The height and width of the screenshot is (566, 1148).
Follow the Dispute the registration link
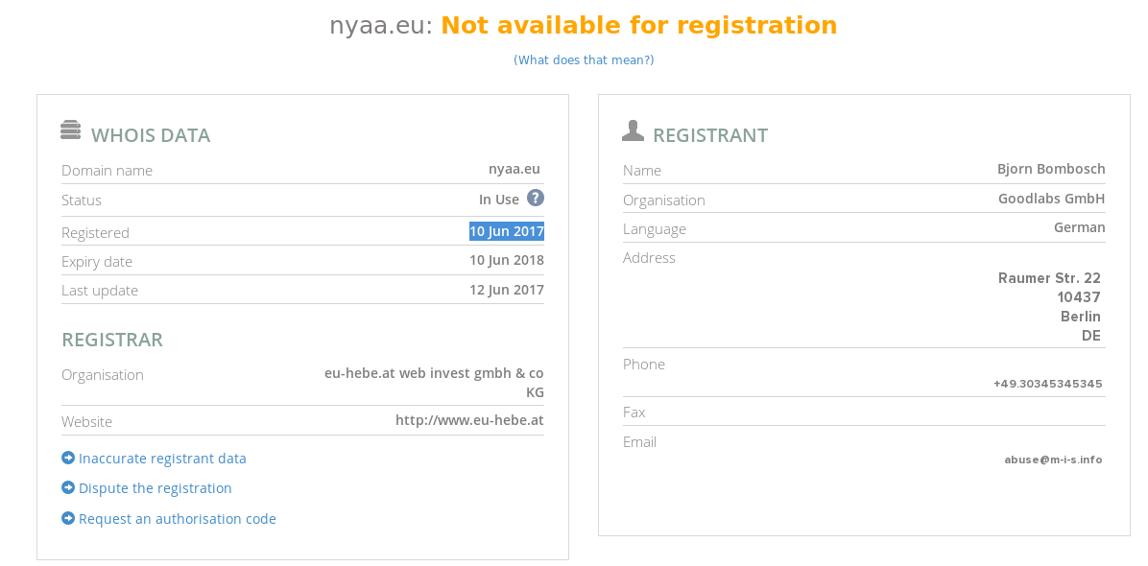tap(155, 487)
